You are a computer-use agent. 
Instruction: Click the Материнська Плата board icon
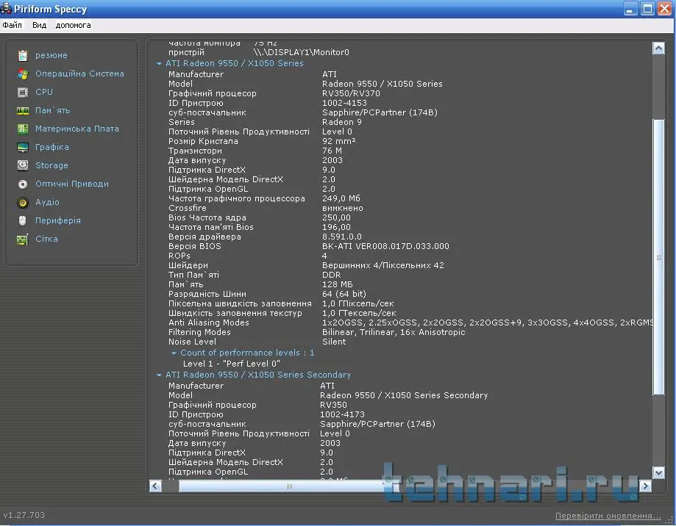pos(23,129)
